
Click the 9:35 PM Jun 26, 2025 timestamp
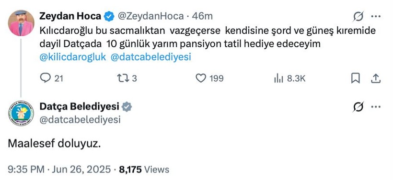pyautogui.click(x=59, y=169)
